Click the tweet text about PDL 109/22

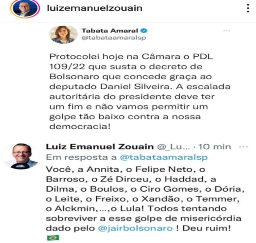point(140,91)
